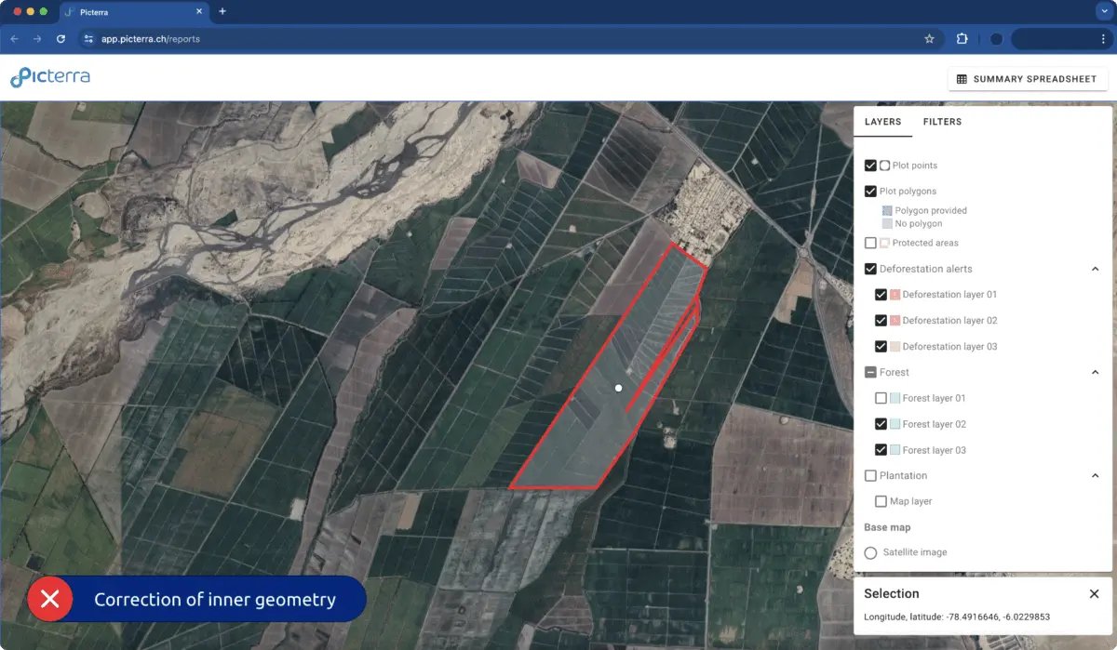Disable Forest layer 03
Image resolution: width=1117 pixels, height=650 pixels.
881,450
